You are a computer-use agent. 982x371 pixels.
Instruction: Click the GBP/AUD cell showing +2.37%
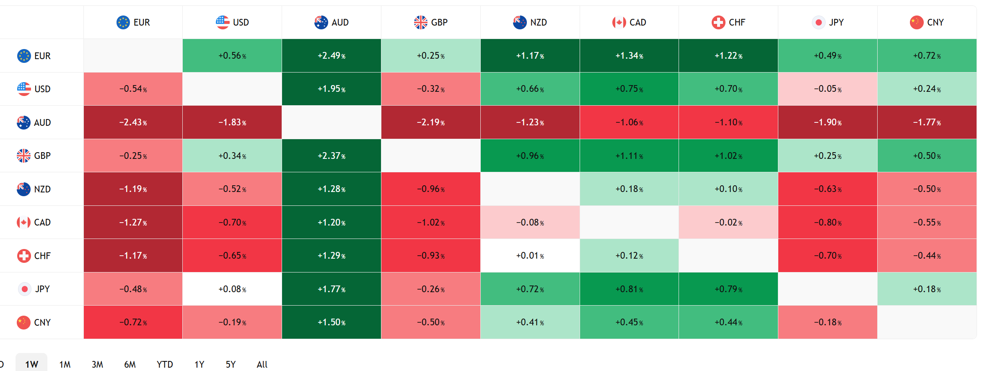[331, 156]
